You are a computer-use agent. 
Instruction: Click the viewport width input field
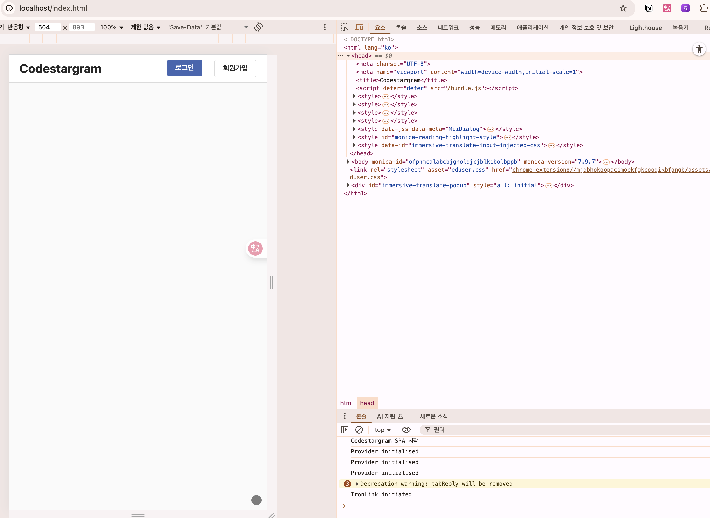47,27
